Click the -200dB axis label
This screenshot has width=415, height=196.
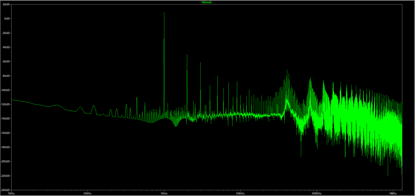point(5,161)
